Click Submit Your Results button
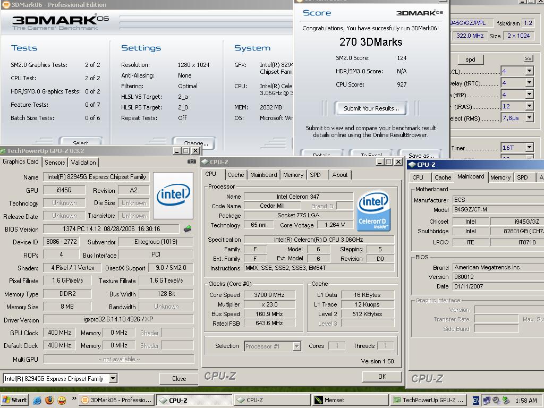This screenshot has width=544, height=408. click(x=371, y=108)
